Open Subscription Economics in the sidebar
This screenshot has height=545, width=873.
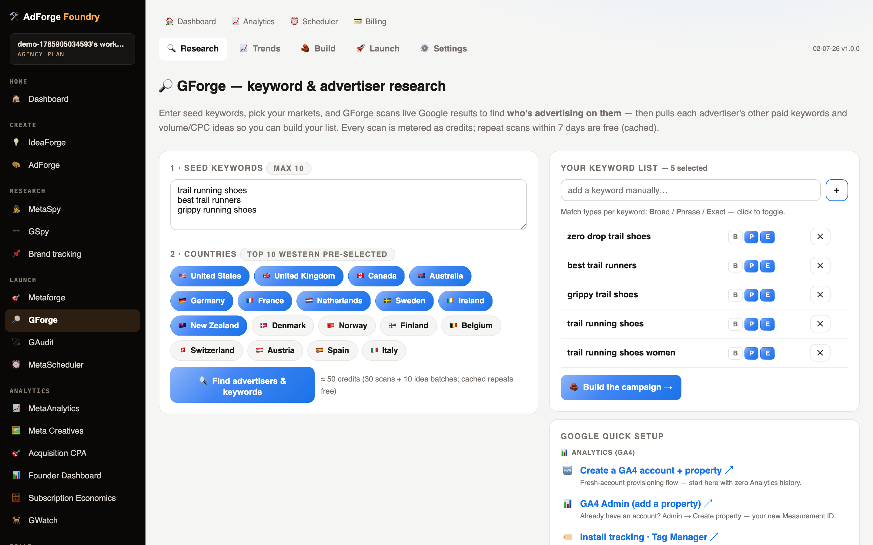pos(72,498)
